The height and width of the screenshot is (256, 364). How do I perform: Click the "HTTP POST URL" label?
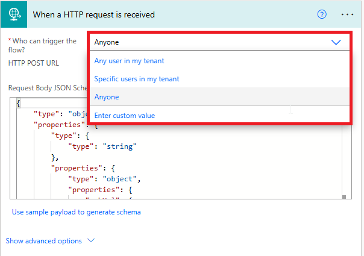(34, 63)
